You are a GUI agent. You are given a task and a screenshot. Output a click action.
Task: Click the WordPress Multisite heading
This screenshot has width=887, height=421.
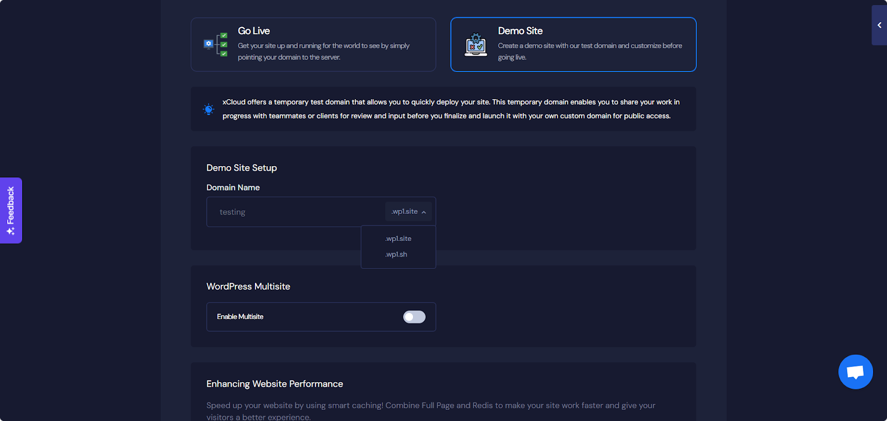tap(248, 286)
